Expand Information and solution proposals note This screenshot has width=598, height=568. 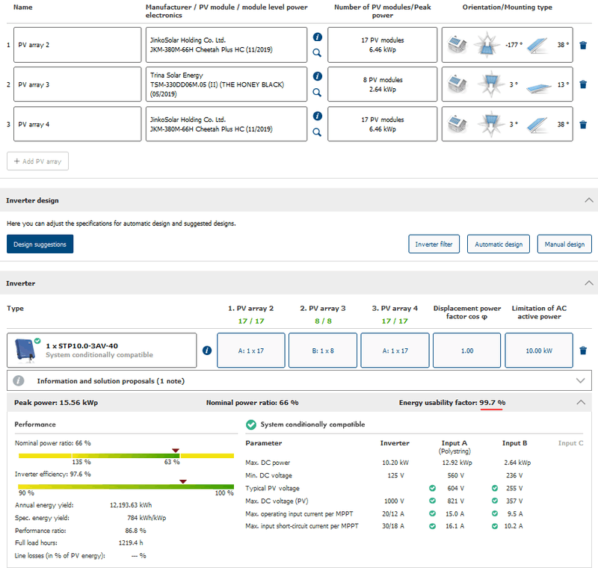point(581,380)
